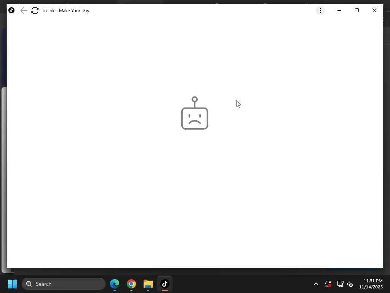Screen dimensions: 390x293
Task: Go back with the arrow button
Action: coord(24,10)
